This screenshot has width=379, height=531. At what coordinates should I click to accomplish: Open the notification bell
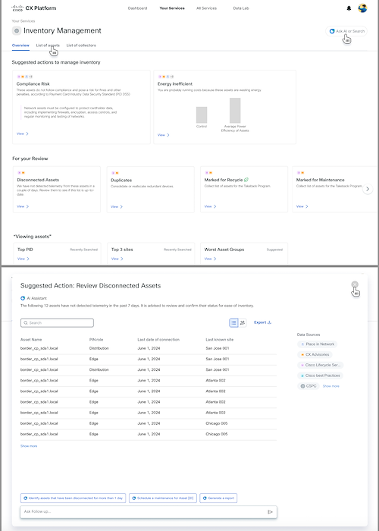(349, 8)
